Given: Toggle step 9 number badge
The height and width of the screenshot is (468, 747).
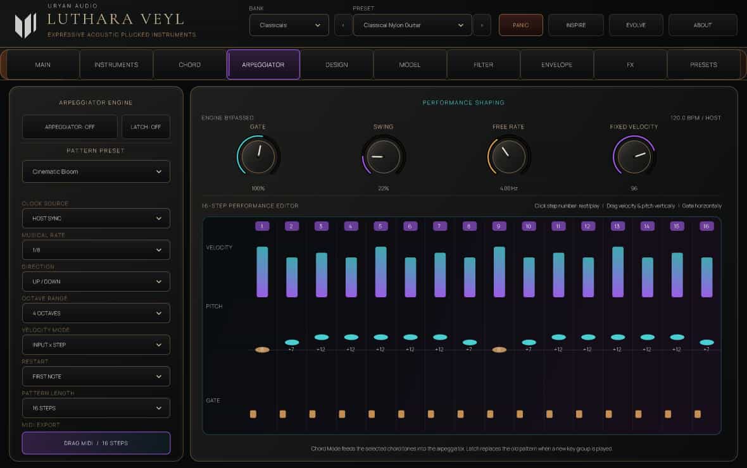Looking at the screenshot, I should 499,226.
